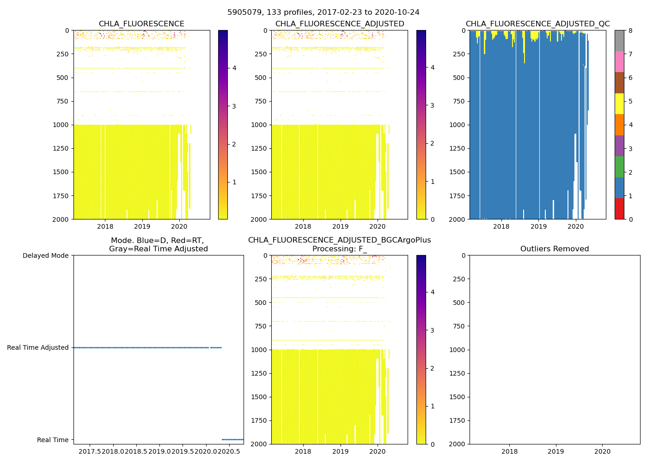The image size is (647, 462).
Task: Click the 'Outliers Removed' plot title
Action: click(555, 249)
